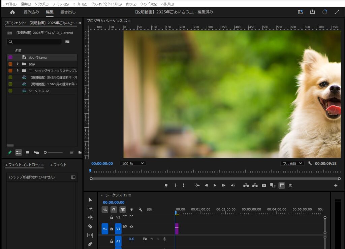Toggle V1 source patching button

click(105, 229)
